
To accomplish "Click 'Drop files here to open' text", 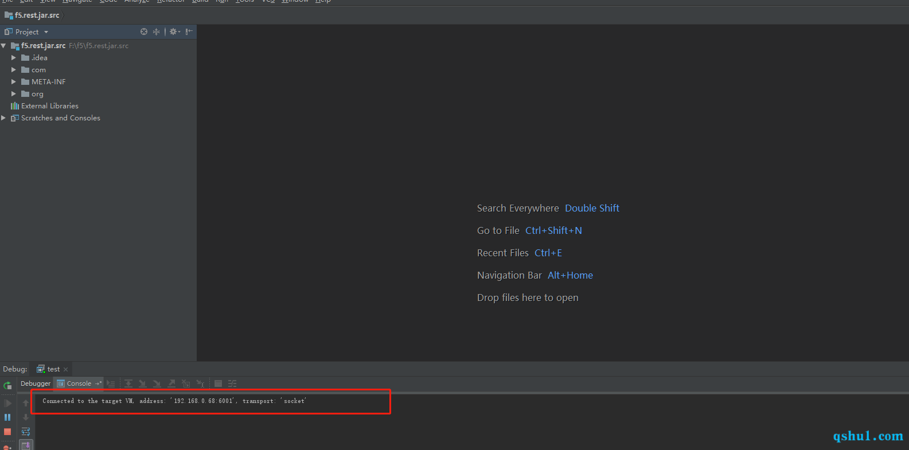I will (x=528, y=298).
